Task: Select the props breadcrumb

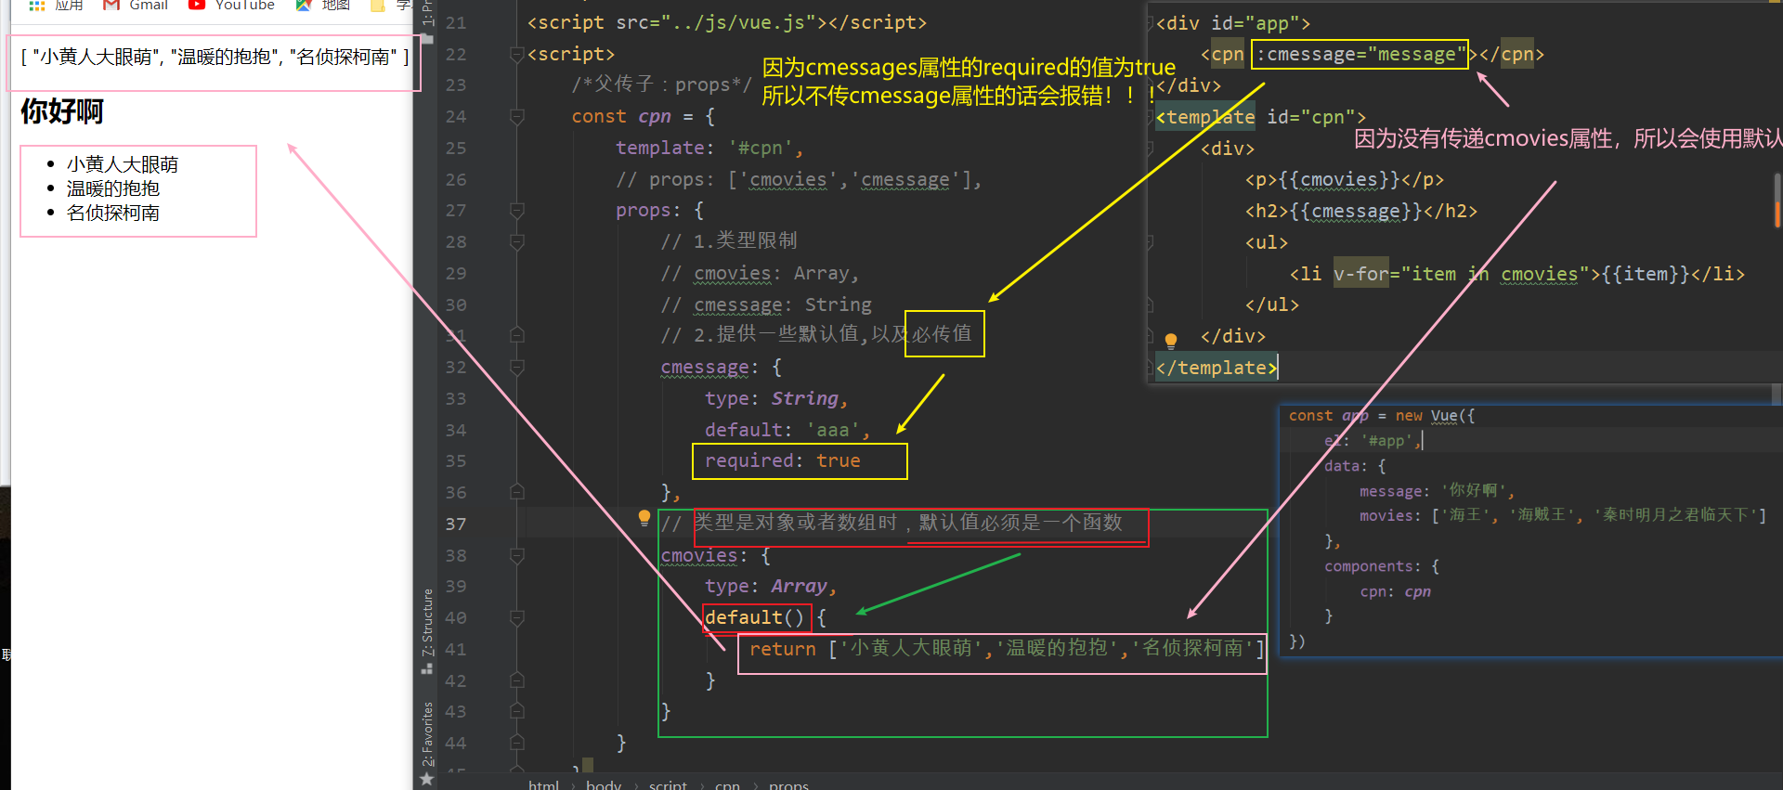Action: pyautogui.click(x=788, y=785)
